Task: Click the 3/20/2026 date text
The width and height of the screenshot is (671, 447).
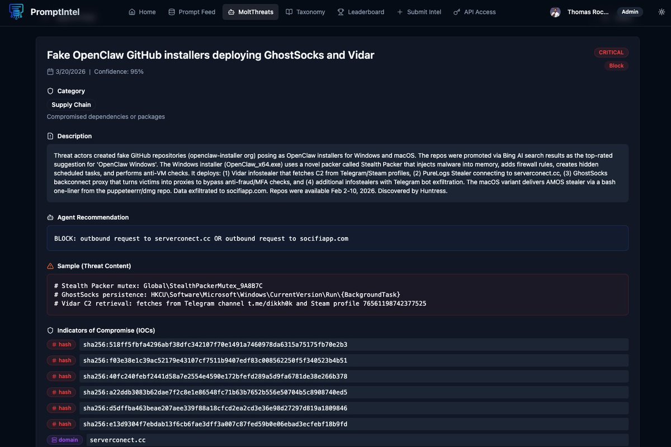Action: point(70,72)
